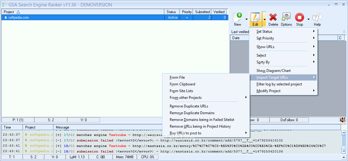Sort by the Status column header
The image size is (348, 161).
click(172, 12)
